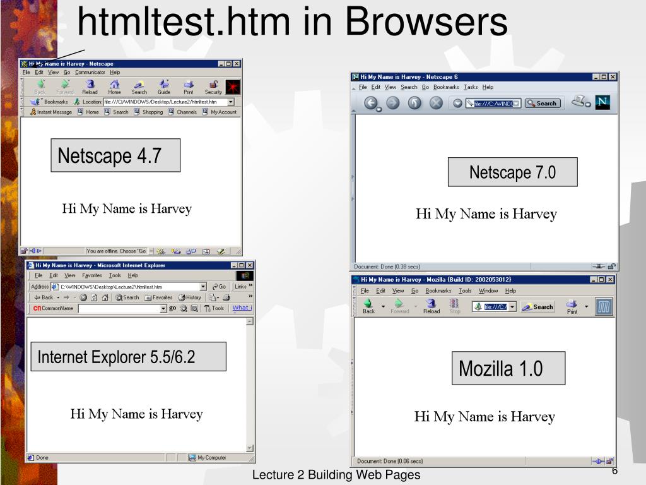Expand URL dropdown in Netscape 6 address field
The image size is (646, 485).
click(x=517, y=104)
